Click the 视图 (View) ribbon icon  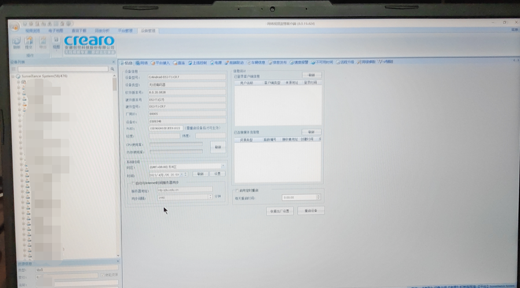click(x=56, y=42)
